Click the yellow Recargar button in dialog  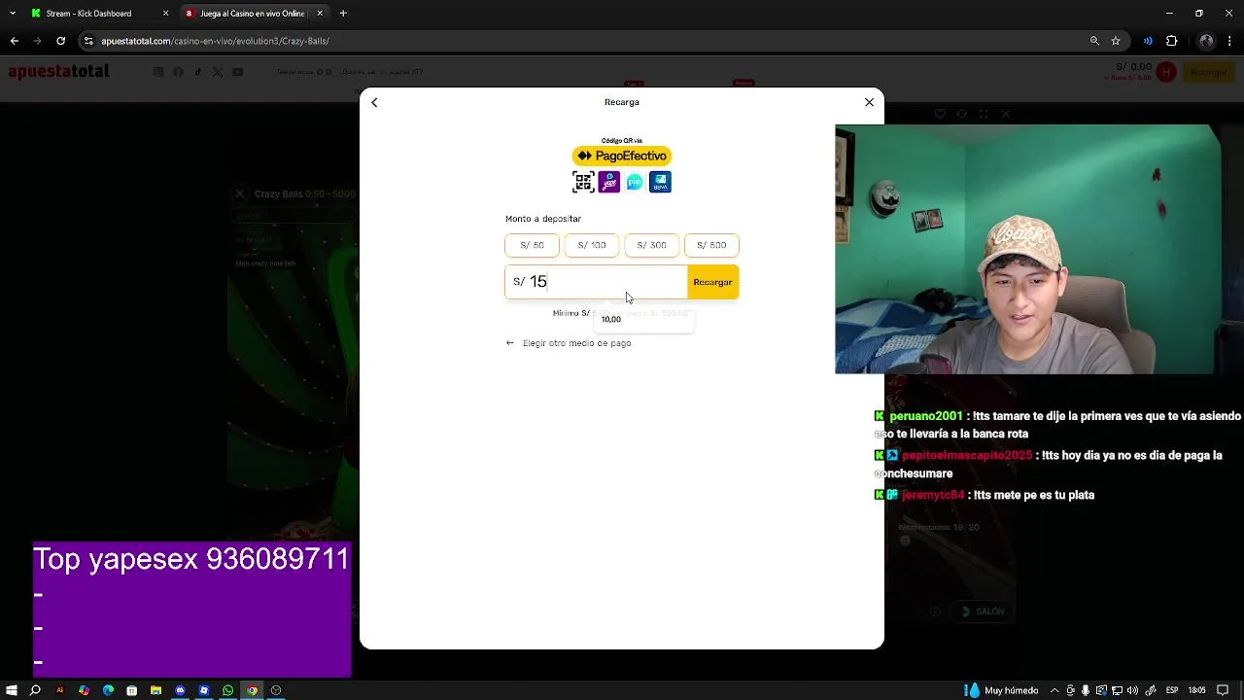coord(712,282)
